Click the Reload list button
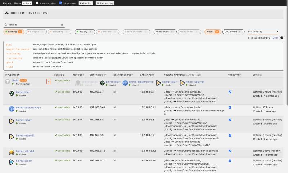Viewport: 288px width, 173px height. point(86,3)
